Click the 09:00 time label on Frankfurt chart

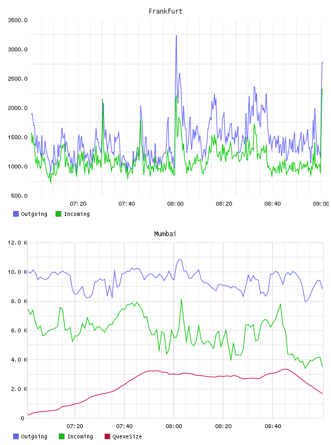pos(321,203)
